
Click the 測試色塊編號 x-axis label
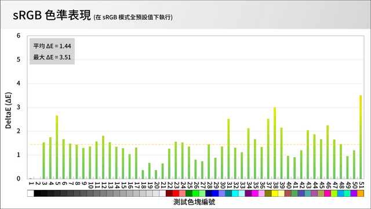[194, 202]
